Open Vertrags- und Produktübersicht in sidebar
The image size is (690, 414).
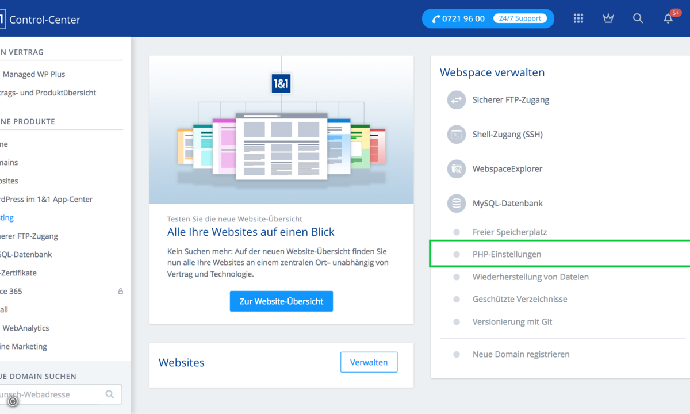[48, 93]
